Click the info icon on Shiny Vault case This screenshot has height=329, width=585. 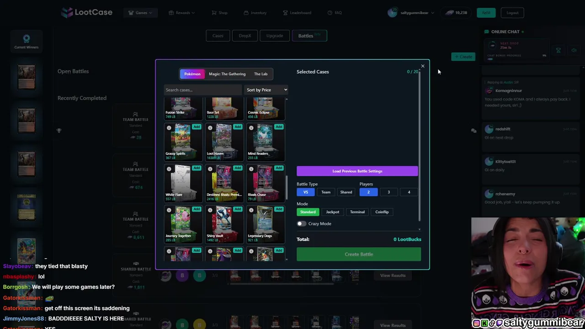[x=210, y=210]
